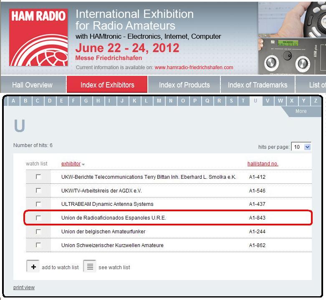Switch to the Hall Overview tab
The height and width of the screenshot is (300, 326).
32,85
